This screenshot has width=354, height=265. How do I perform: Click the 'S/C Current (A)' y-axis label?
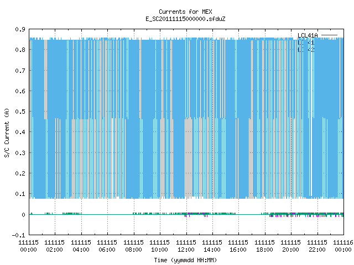pyautogui.click(x=7, y=132)
